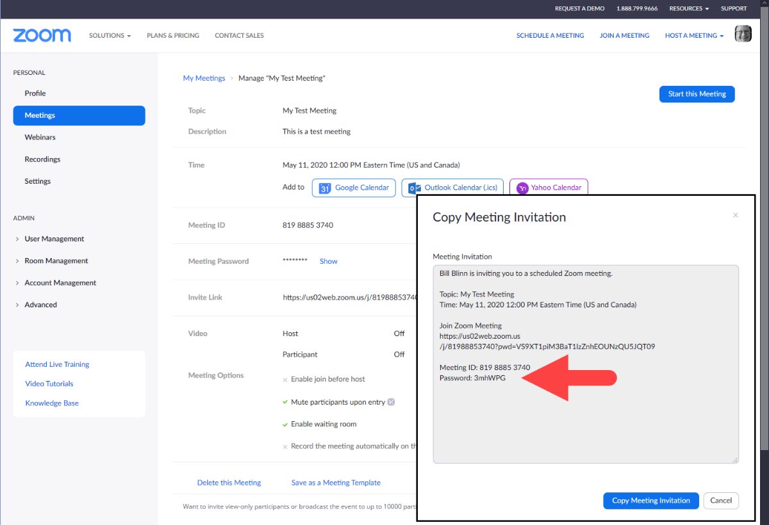Close the Copy Meeting Invitation dialog

(x=736, y=216)
